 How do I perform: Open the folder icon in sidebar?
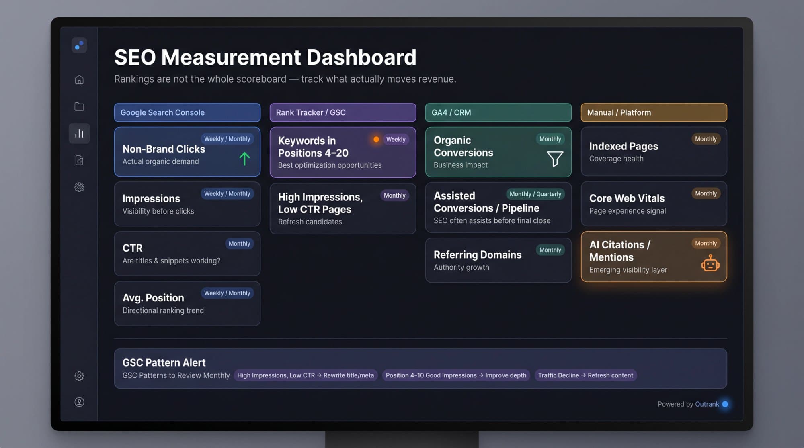tap(79, 106)
